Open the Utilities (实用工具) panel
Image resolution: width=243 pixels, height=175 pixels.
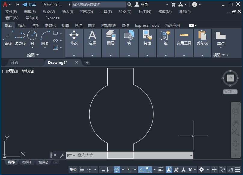pos(184,43)
